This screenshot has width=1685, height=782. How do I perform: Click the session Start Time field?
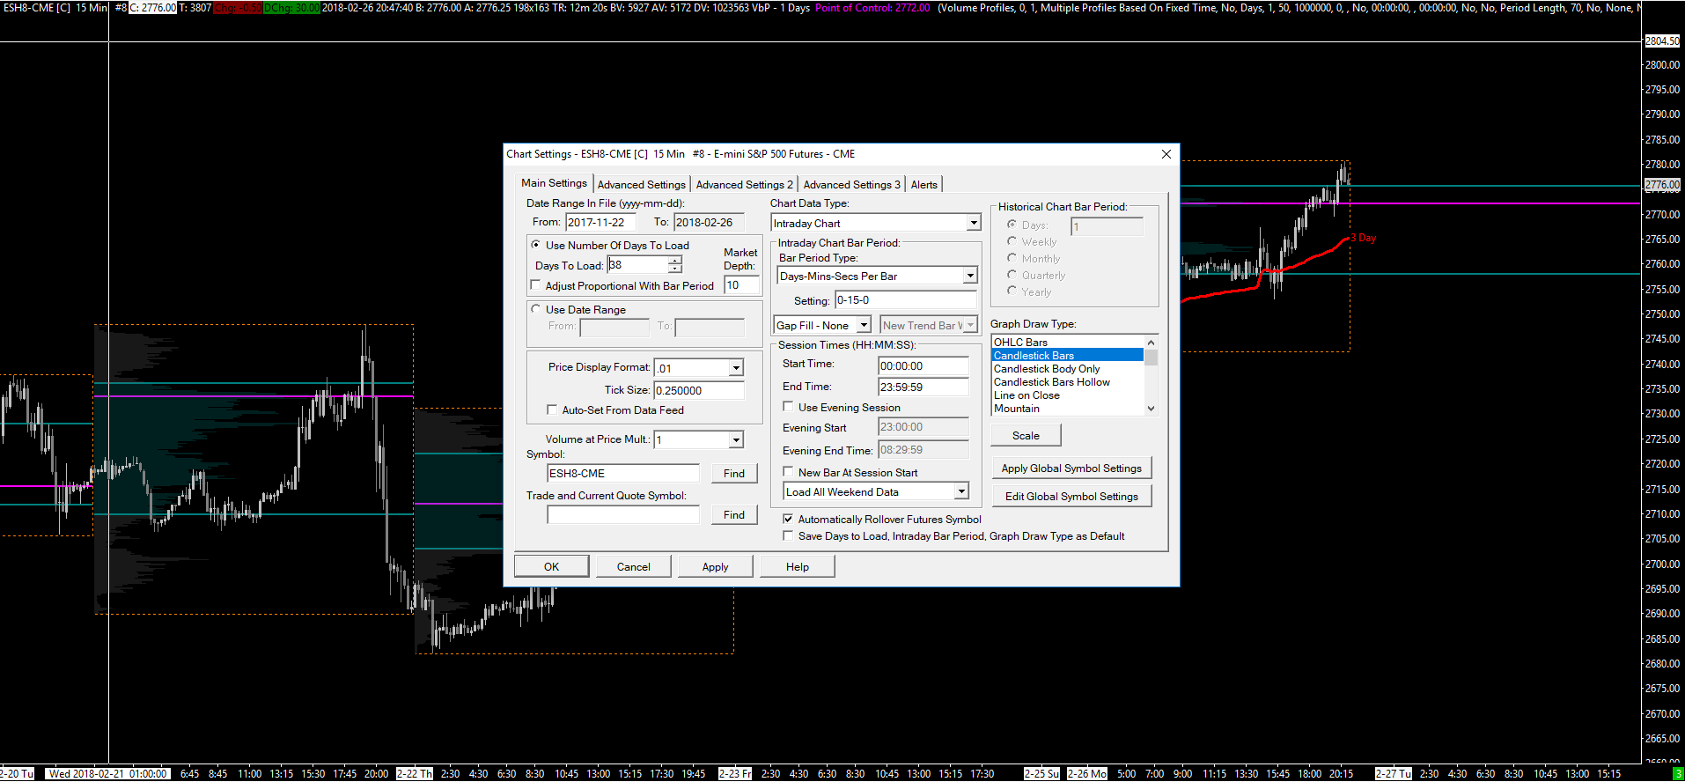coord(923,365)
